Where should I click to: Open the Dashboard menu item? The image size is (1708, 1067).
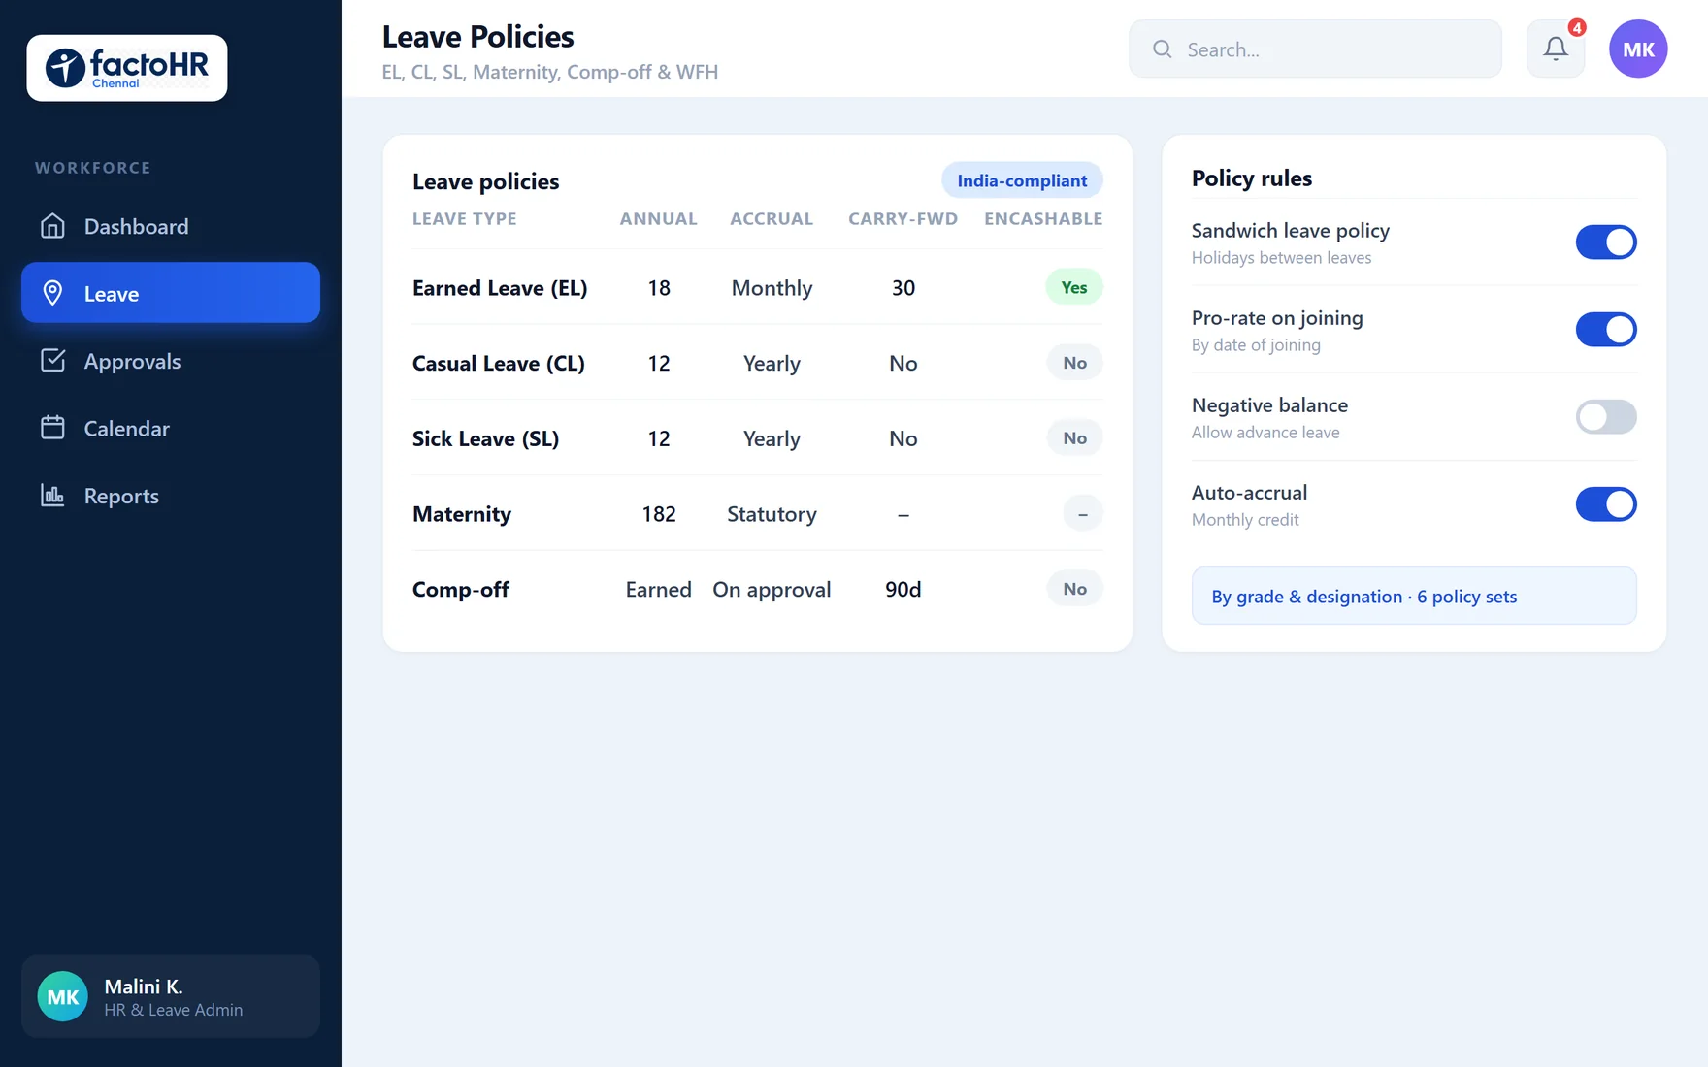pos(171,226)
